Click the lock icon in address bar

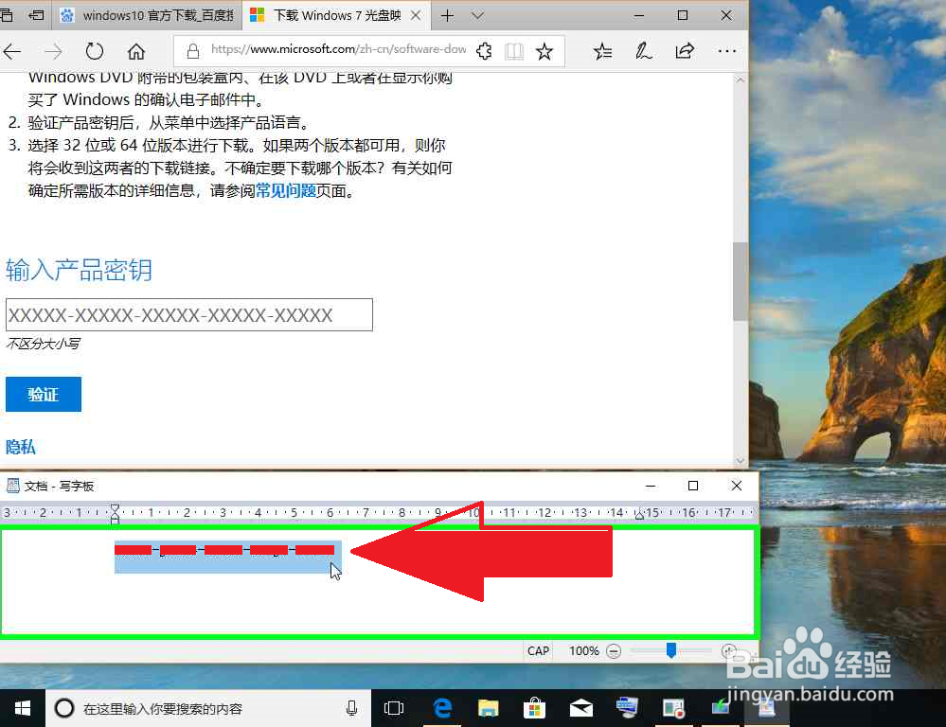tap(193, 51)
